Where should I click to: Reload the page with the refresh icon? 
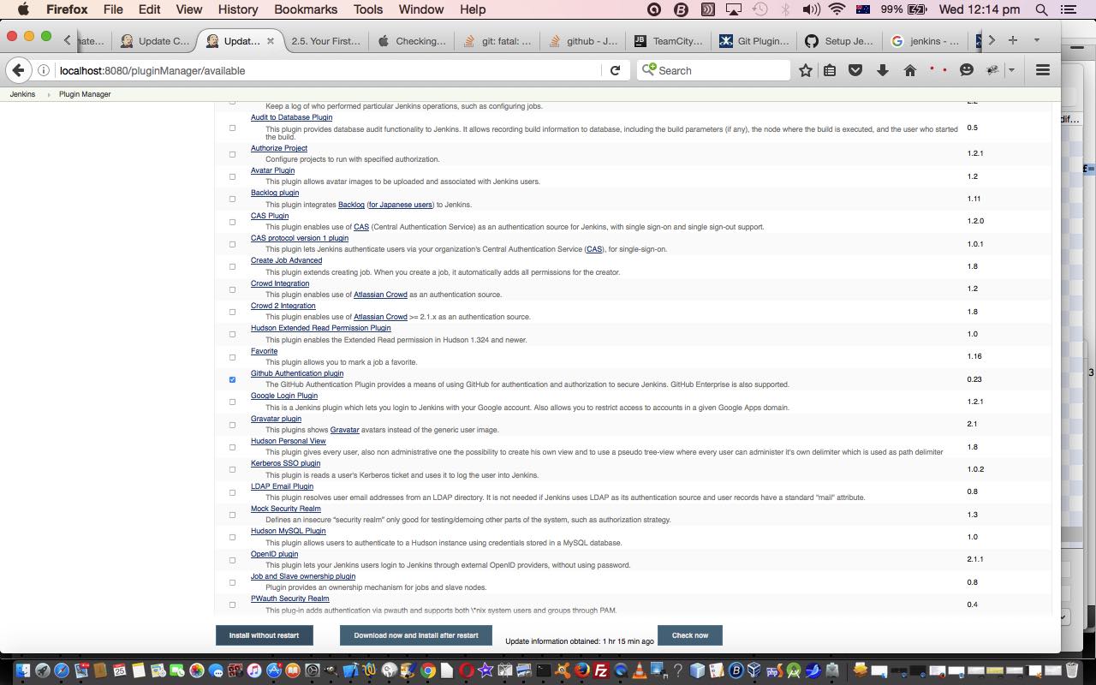point(615,70)
